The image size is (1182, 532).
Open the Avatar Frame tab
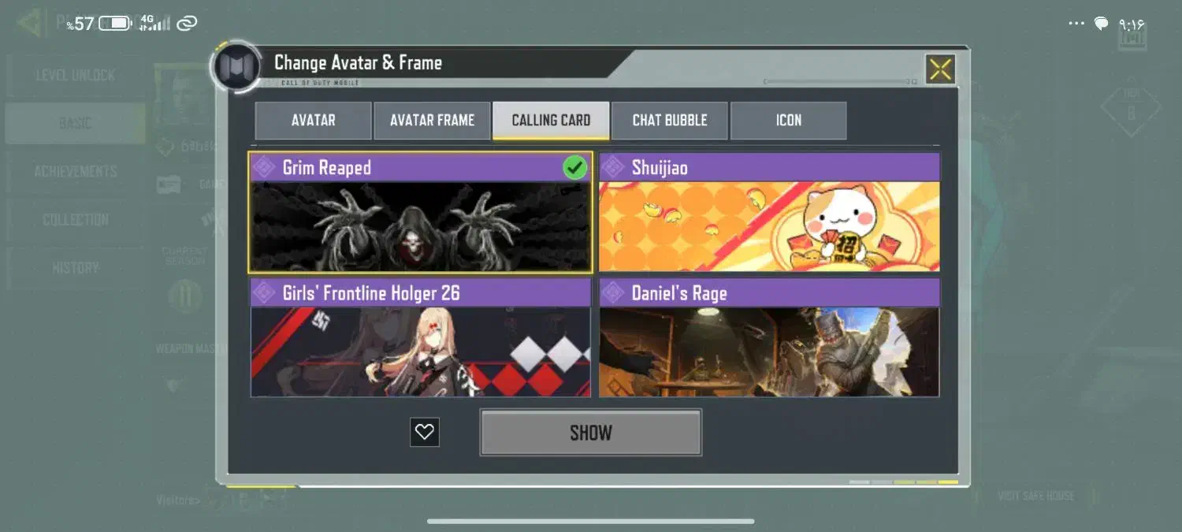tap(432, 121)
